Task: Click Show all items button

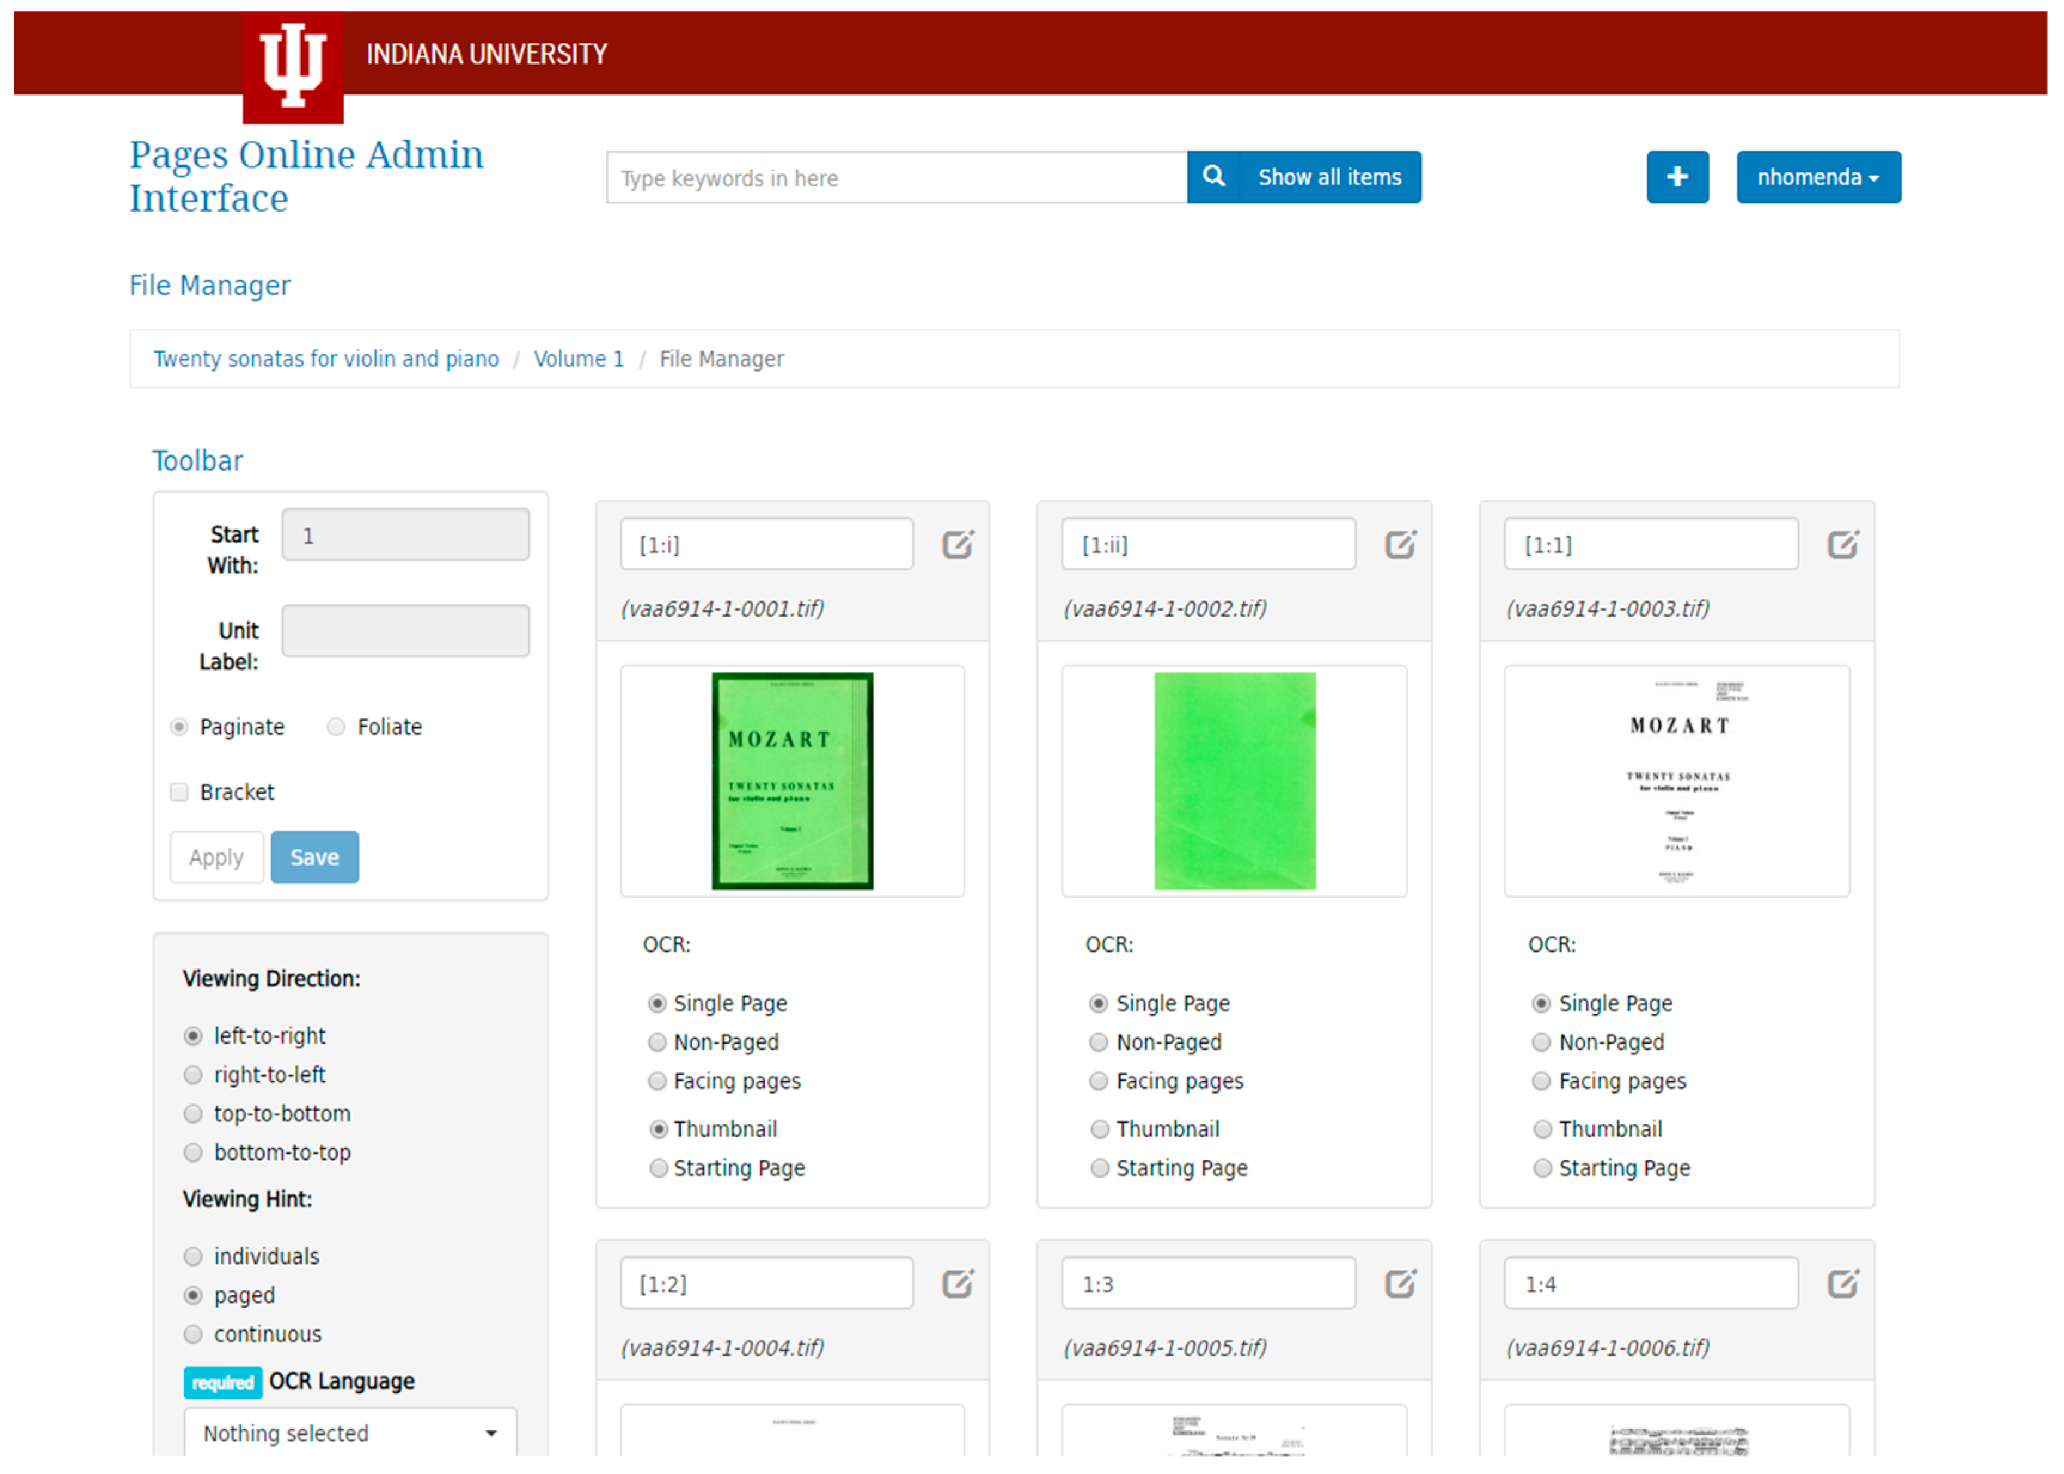Action: (1329, 177)
